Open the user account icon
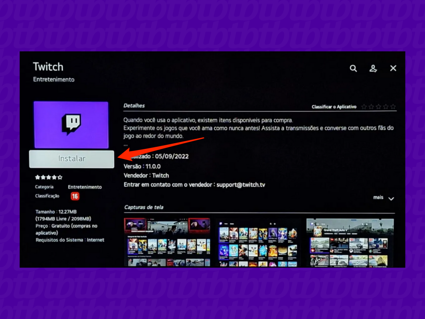Image resolution: width=425 pixels, height=319 pixels. coord(373,68)
